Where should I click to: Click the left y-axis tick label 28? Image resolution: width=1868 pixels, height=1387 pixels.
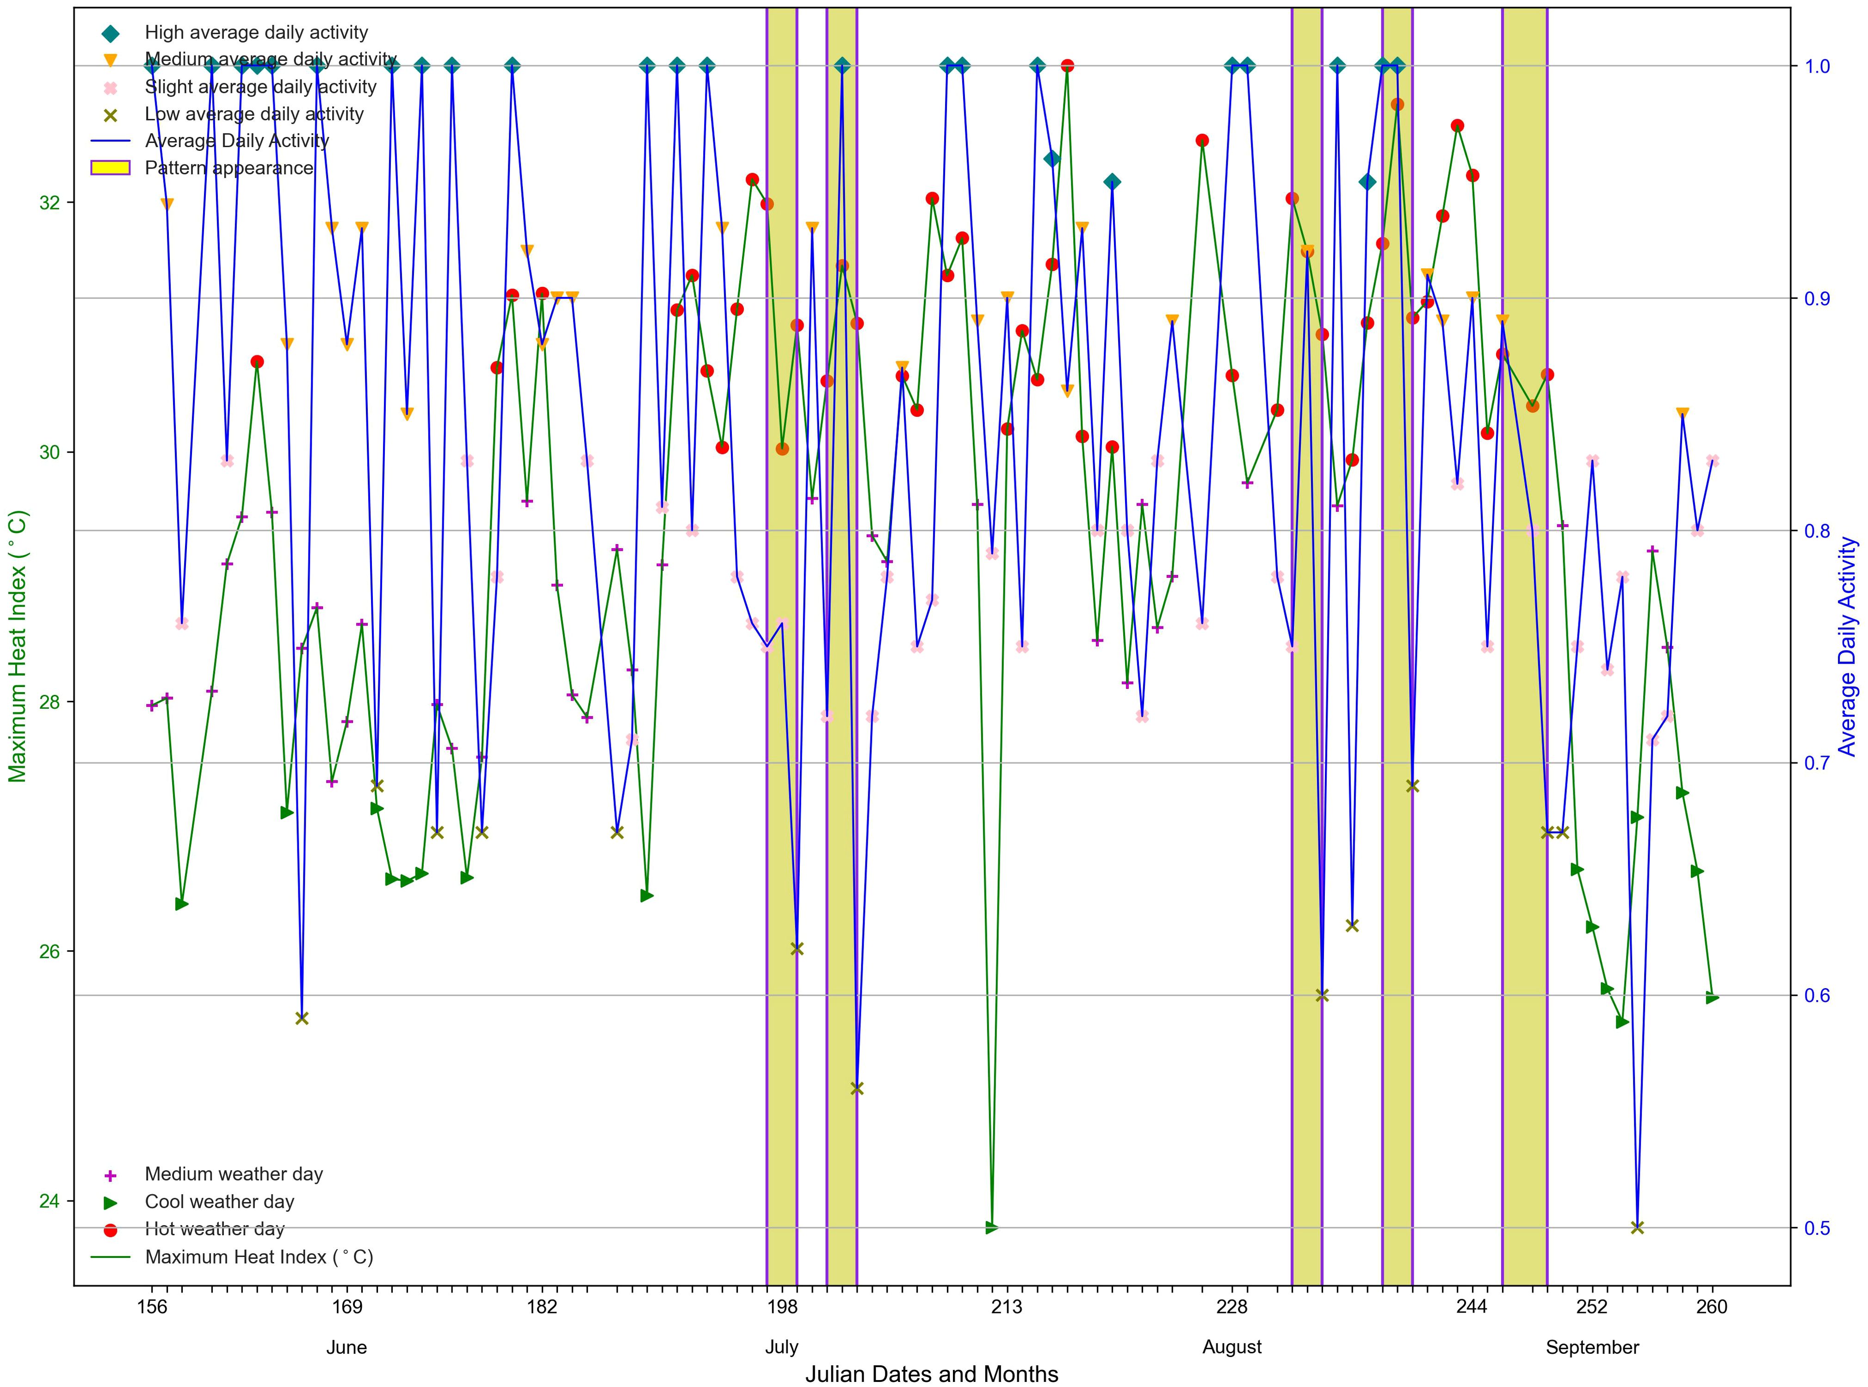(49, 703)
